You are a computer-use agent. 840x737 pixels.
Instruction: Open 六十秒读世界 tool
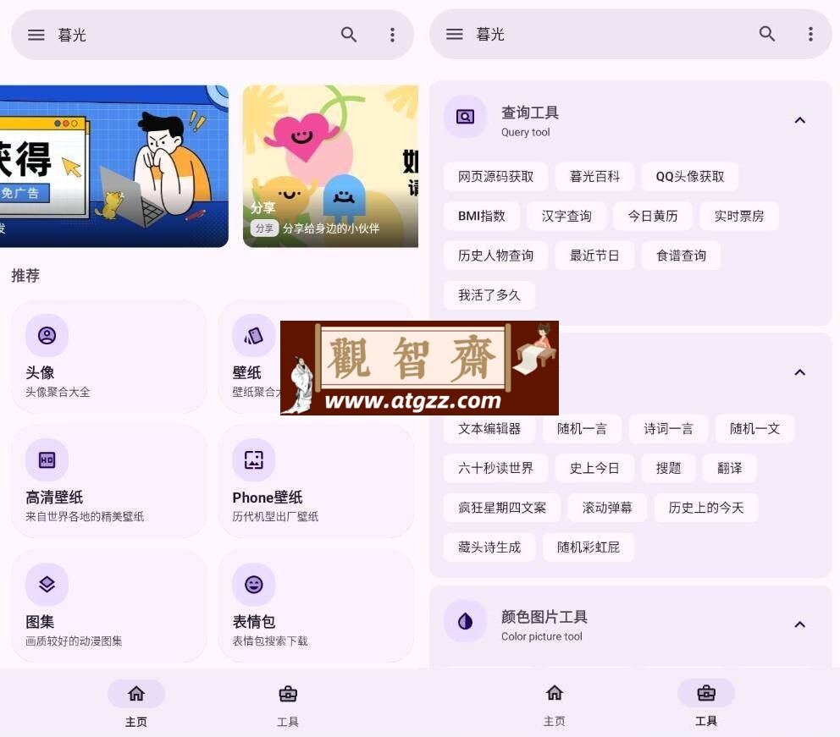(495, 468)
